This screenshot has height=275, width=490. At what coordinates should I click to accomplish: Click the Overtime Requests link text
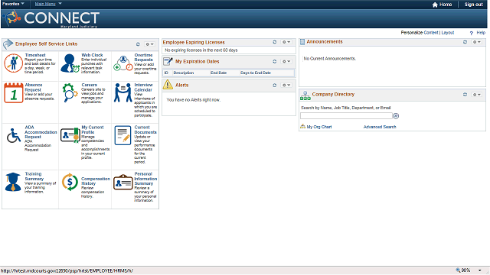[143, 57]
